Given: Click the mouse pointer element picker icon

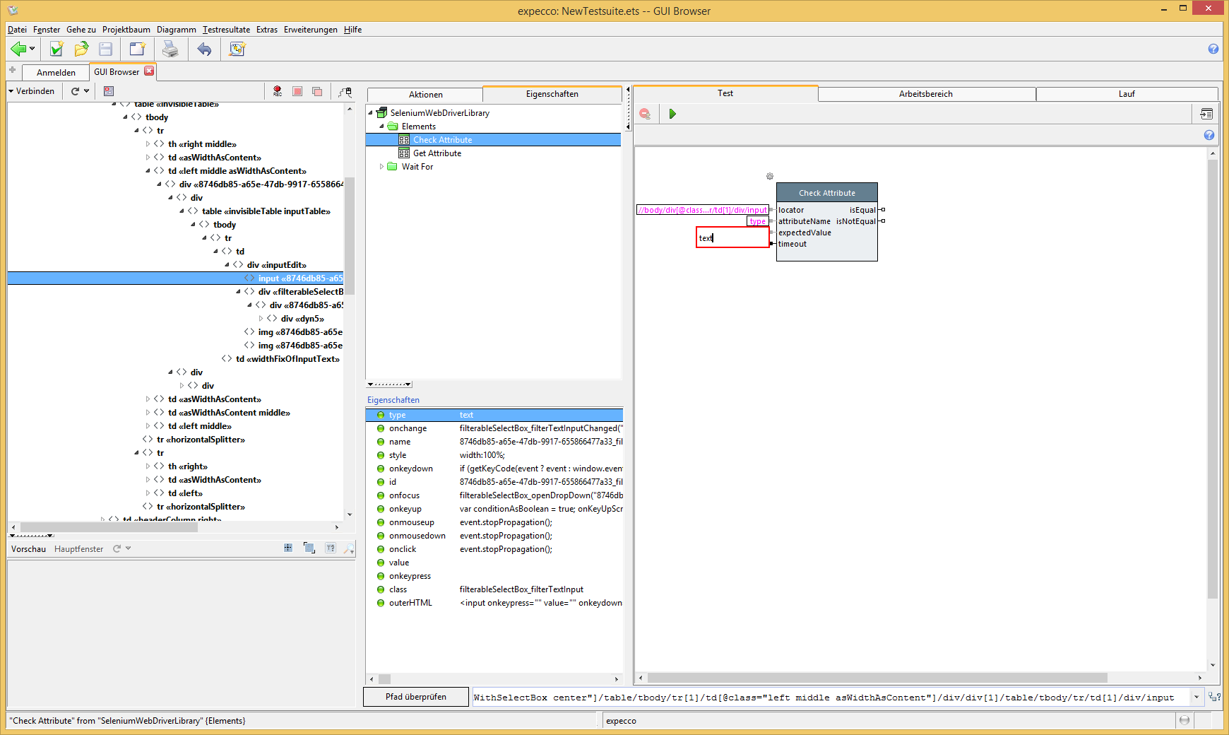Looking at the screenshot, I should click(x=345, y=91).
